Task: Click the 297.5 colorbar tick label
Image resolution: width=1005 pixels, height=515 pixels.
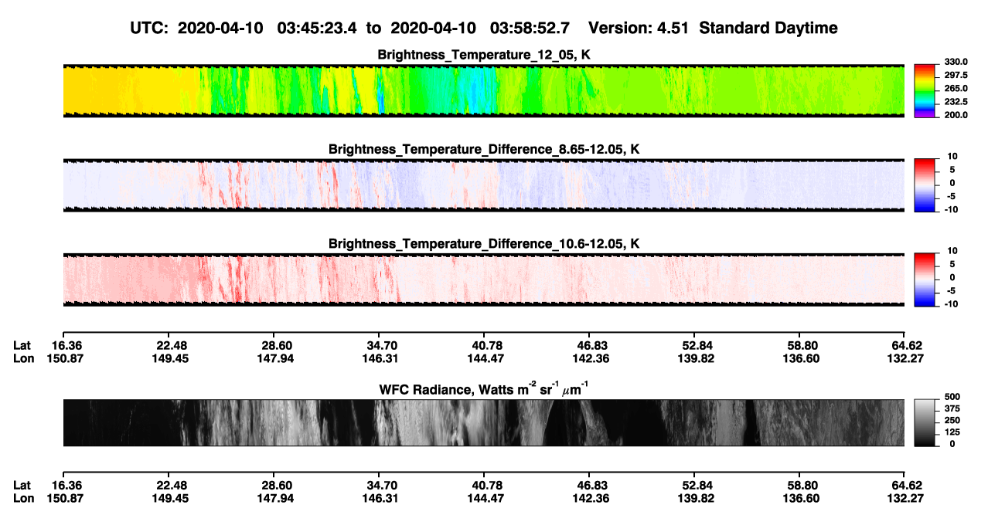Action: coord(956,76)
